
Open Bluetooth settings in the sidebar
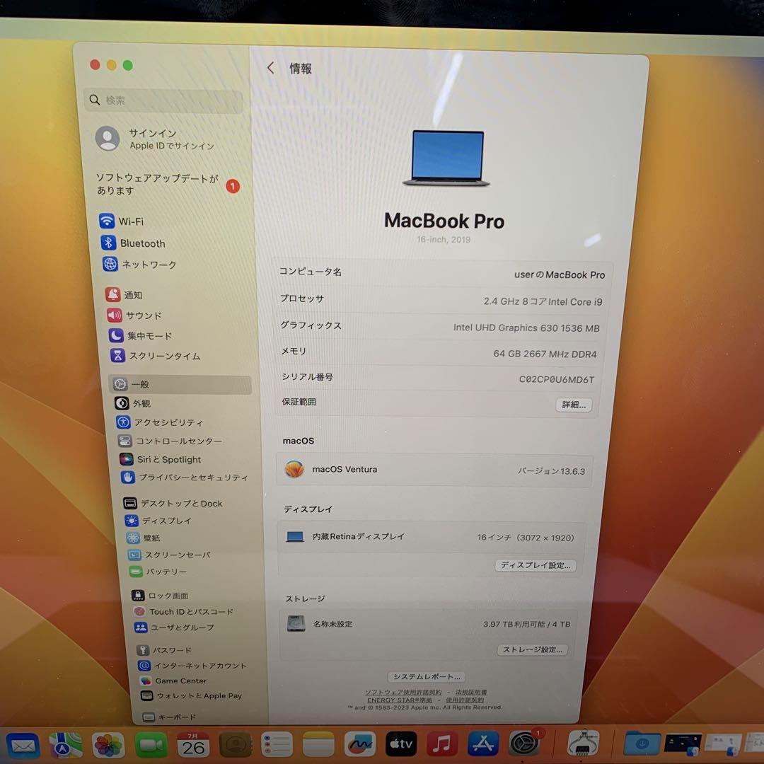pos(133,243)
